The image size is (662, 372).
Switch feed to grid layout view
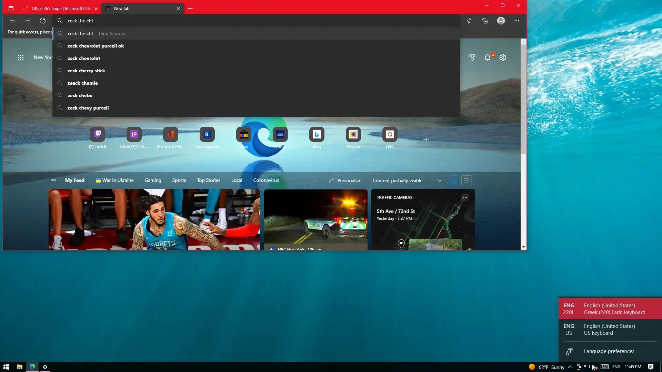(454, 180)
